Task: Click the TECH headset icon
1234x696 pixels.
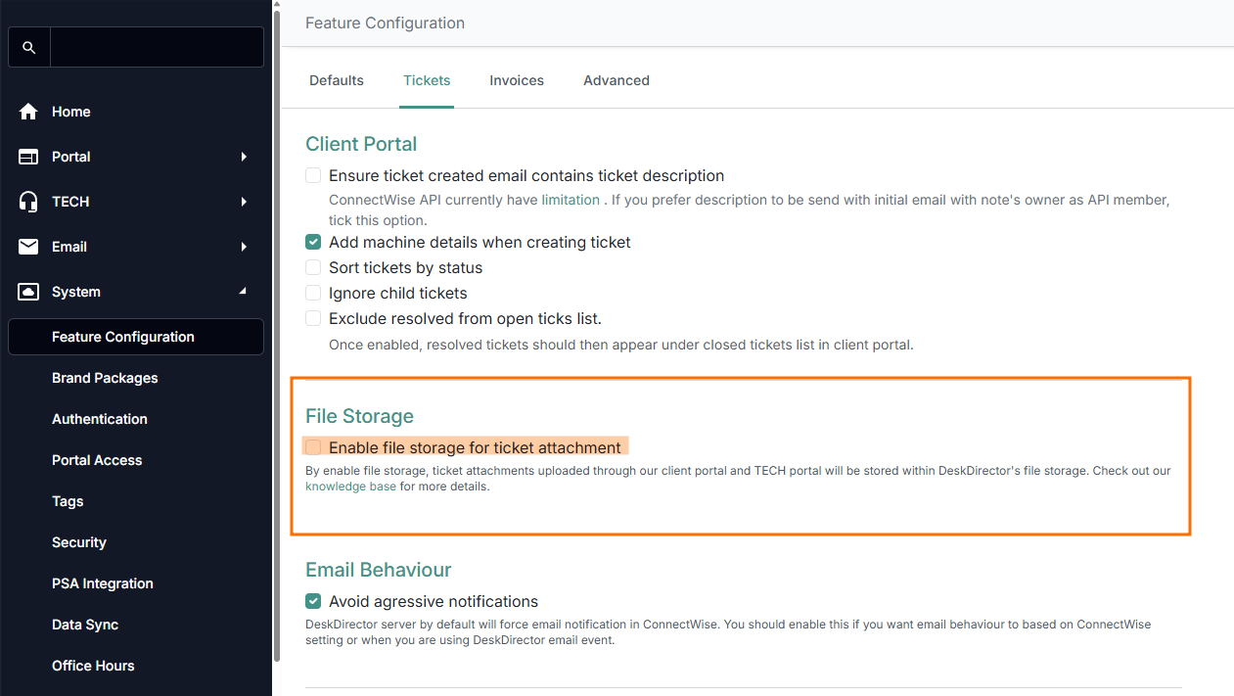Action: (28, 202)
